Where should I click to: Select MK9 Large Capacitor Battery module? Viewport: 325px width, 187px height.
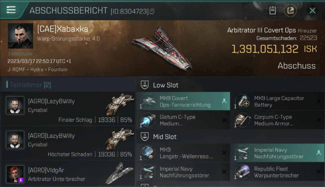click(x=277, y=101)
